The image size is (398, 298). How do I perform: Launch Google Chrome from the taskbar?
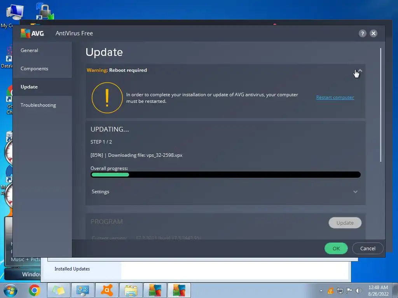[x=35, y=290]
